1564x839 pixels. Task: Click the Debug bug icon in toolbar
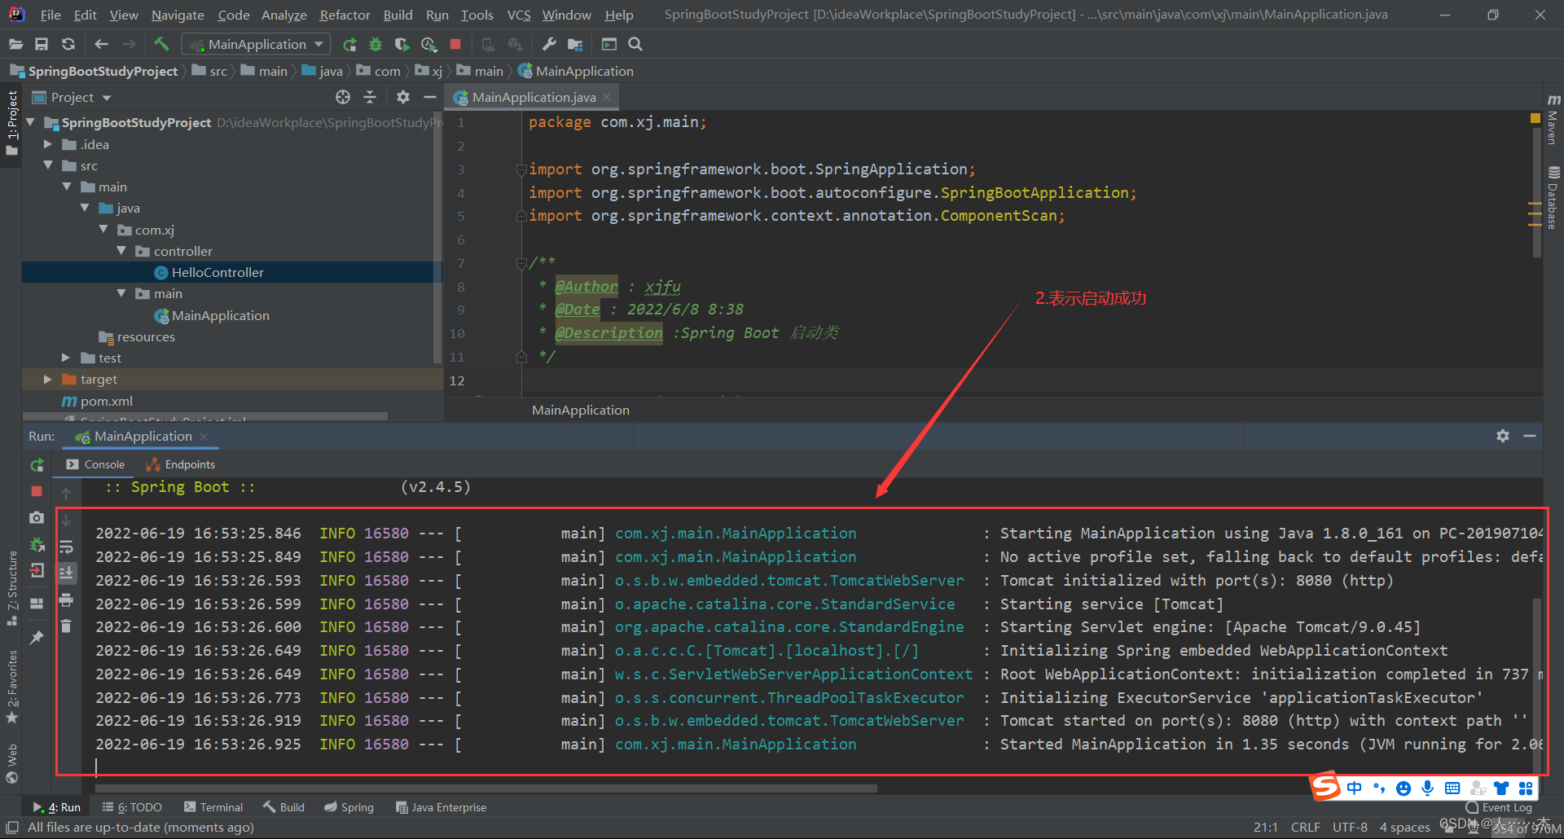376,44
